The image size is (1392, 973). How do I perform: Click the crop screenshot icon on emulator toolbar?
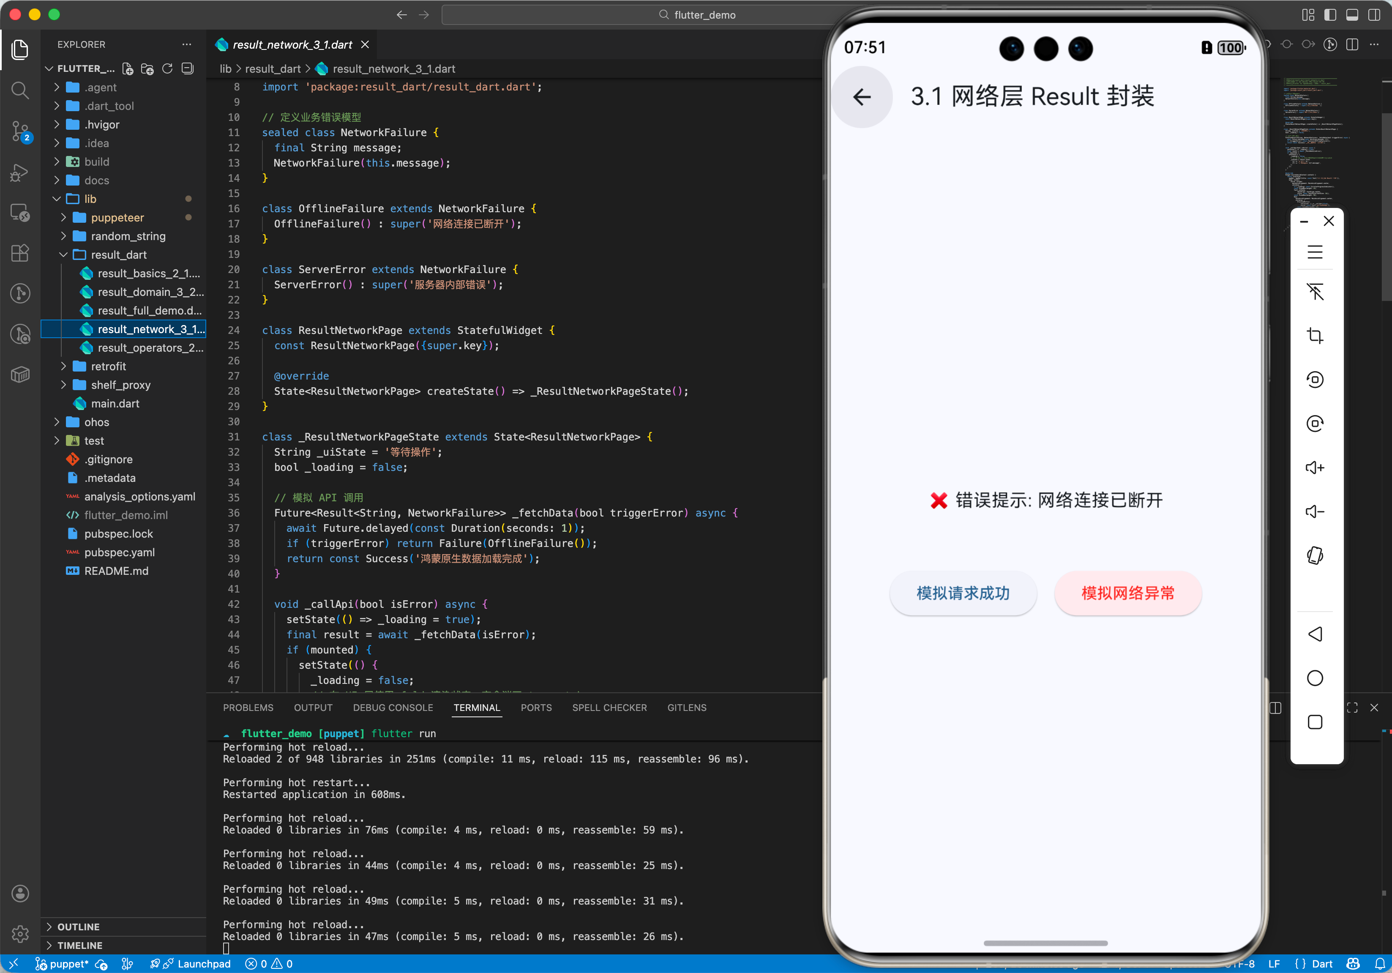1314,335
